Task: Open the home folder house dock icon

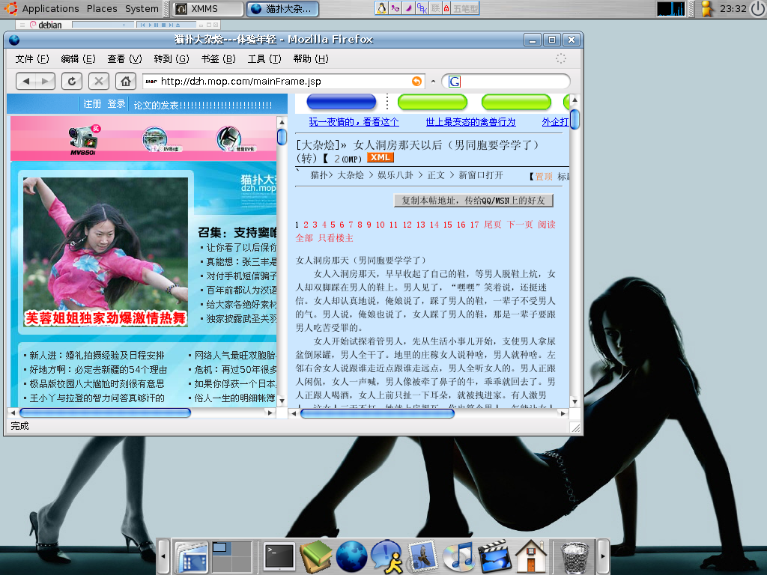Action: coord(531,556)
